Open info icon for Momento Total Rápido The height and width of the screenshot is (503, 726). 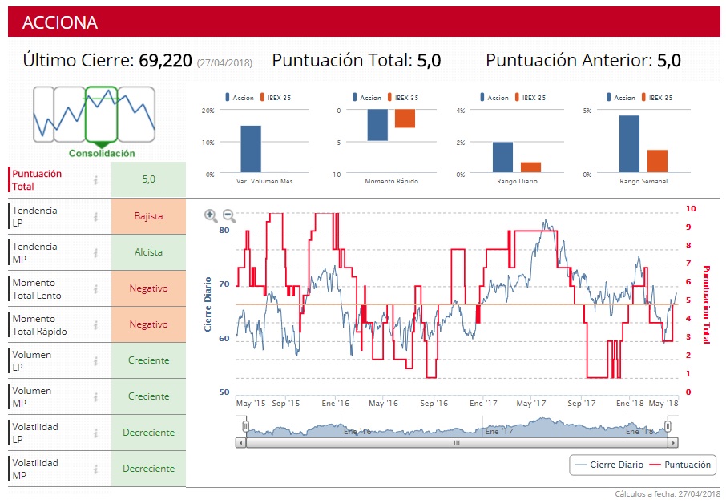96,325
